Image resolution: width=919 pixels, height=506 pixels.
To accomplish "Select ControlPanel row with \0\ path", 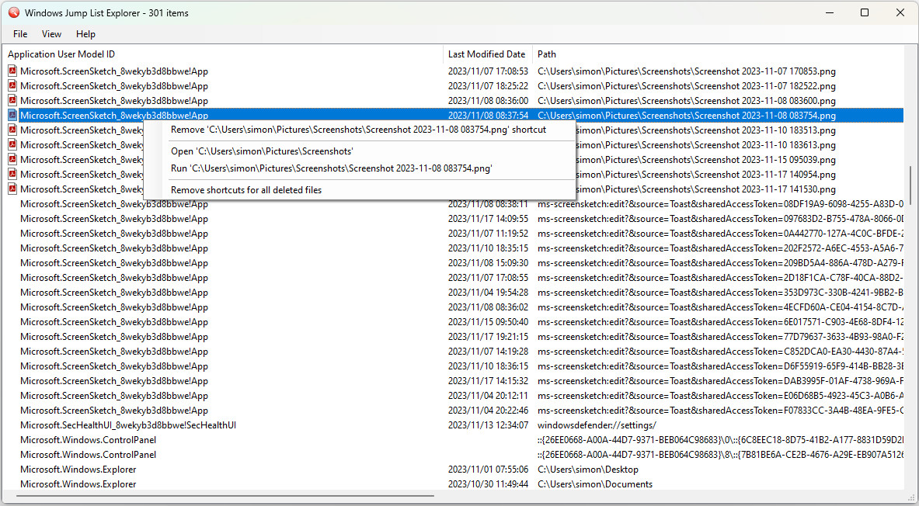I will (x=452, y=440).
